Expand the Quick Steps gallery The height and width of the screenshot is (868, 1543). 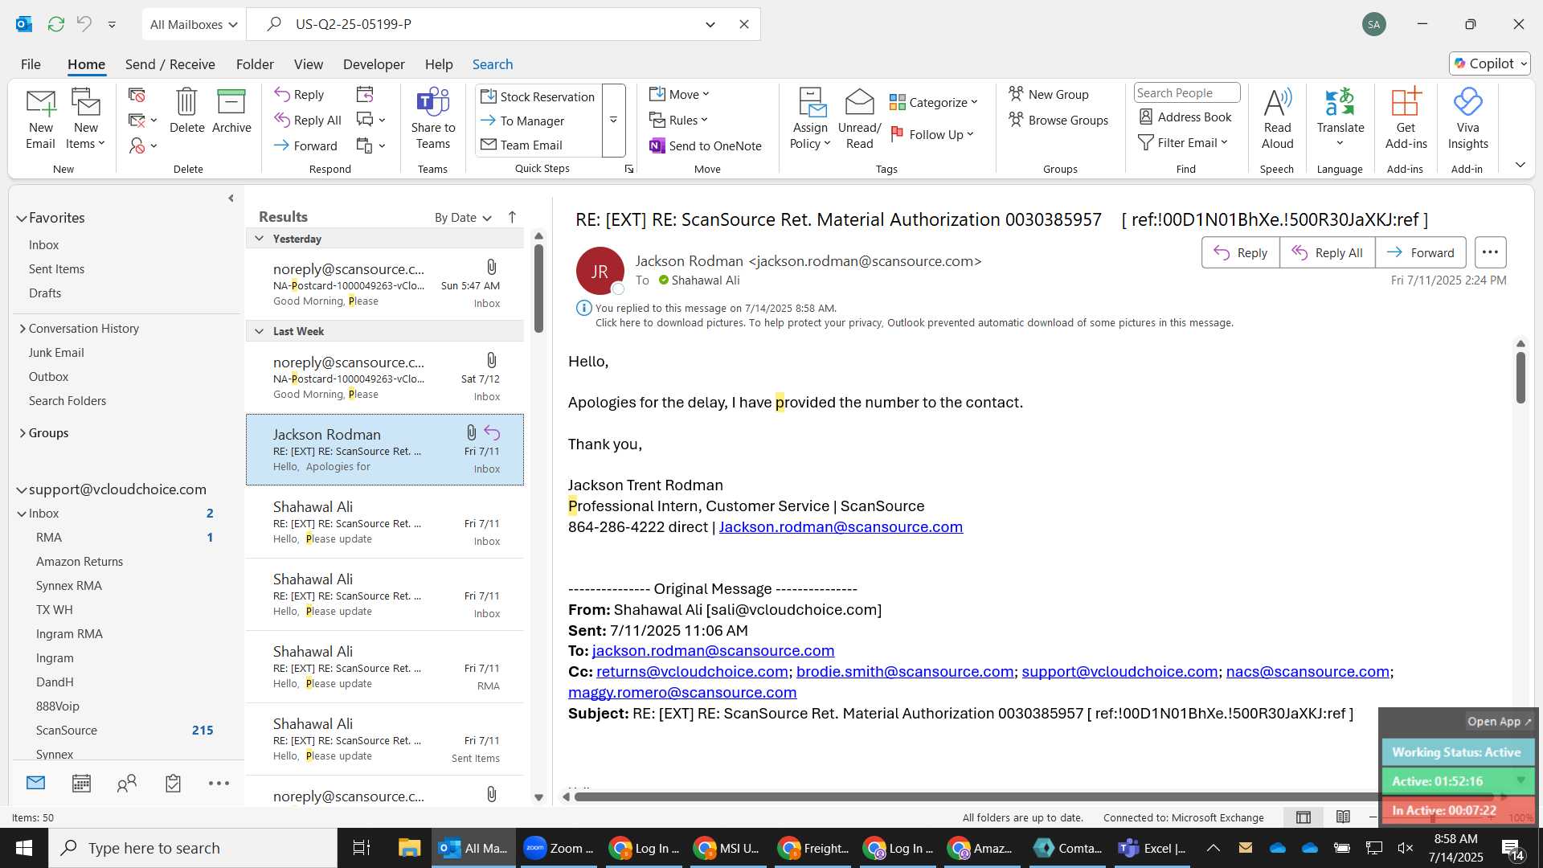613,120
